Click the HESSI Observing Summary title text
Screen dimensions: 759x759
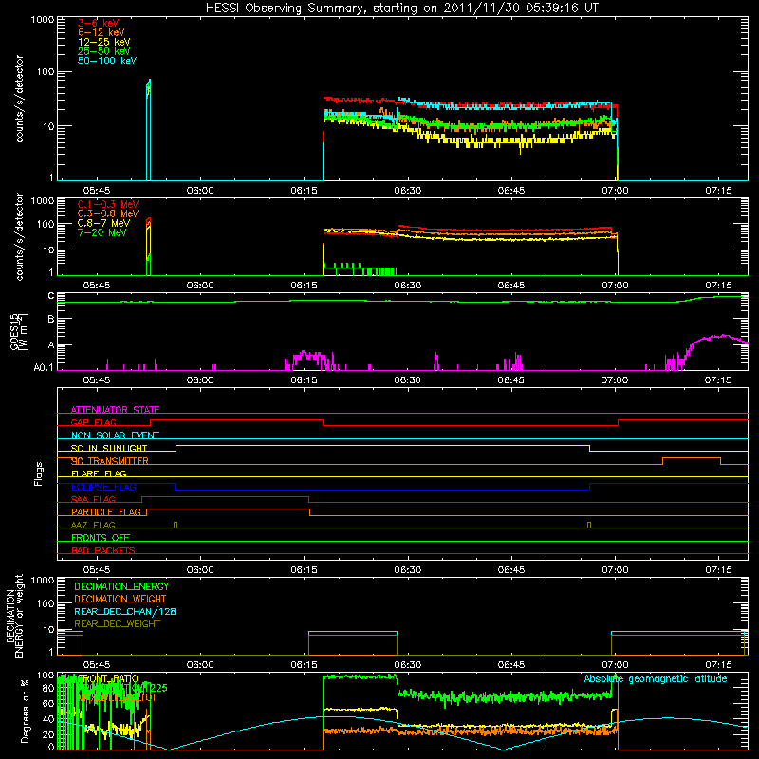tap(401, 9)
